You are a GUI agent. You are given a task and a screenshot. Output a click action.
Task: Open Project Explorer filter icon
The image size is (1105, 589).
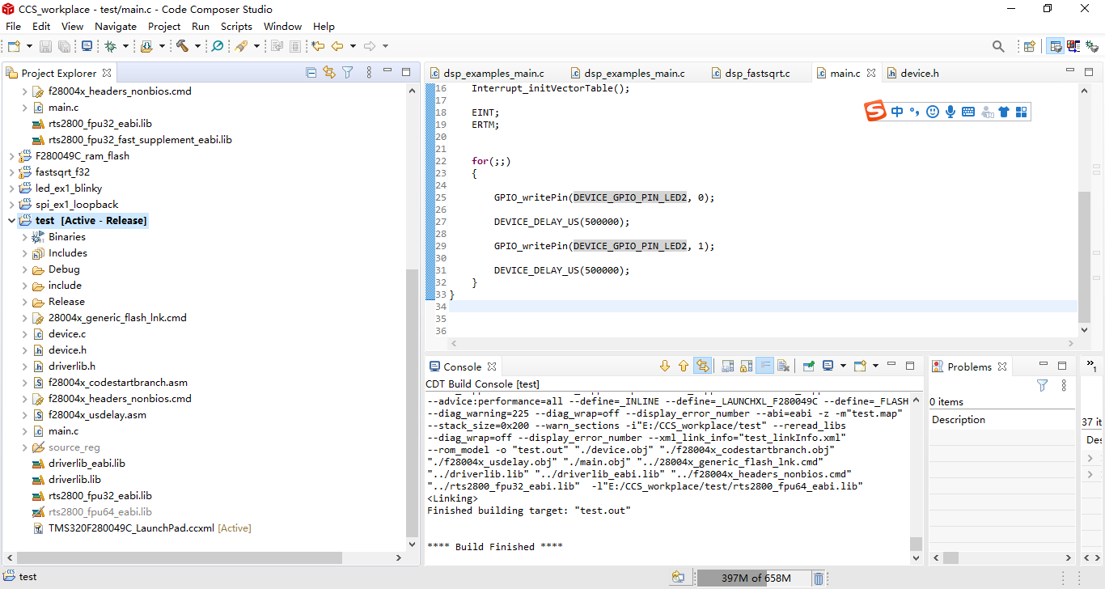(x=348, y=72)
